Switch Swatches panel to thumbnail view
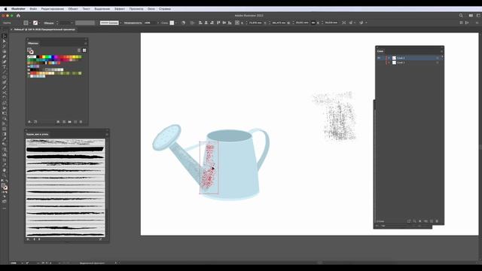Viewport: 482px width, 271px height. [x=84, y=50]
